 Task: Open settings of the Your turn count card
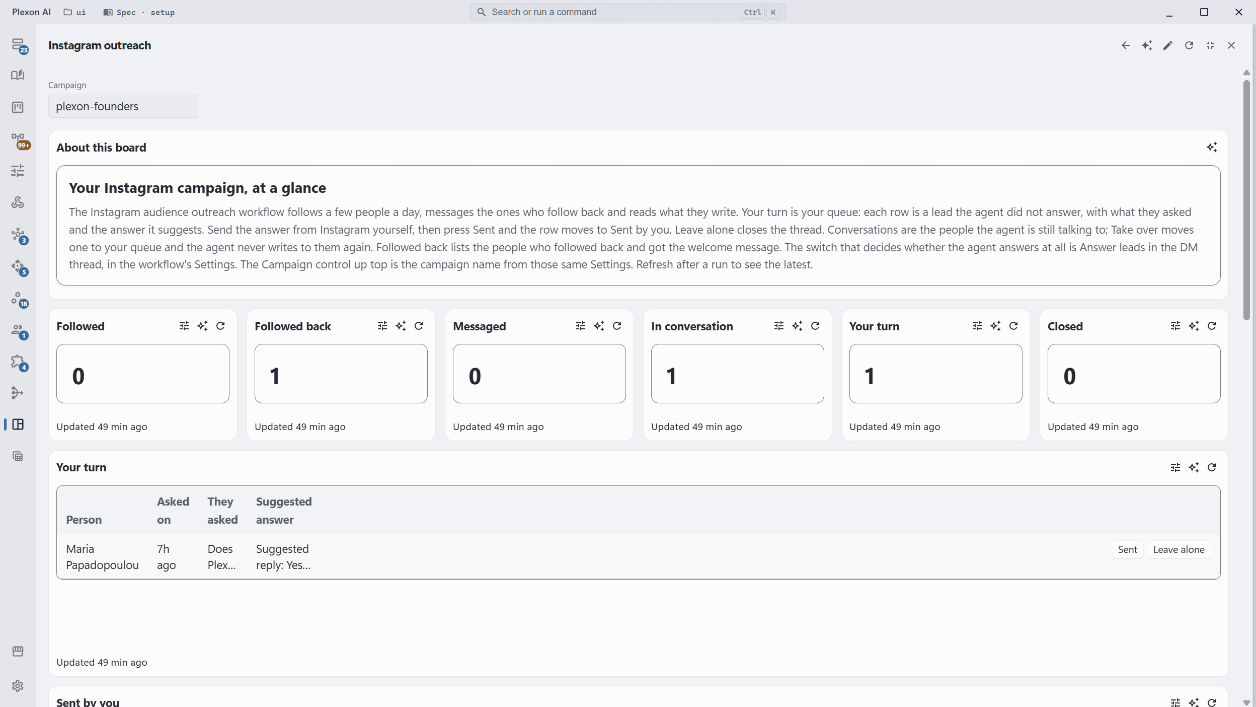coord(977,326)
